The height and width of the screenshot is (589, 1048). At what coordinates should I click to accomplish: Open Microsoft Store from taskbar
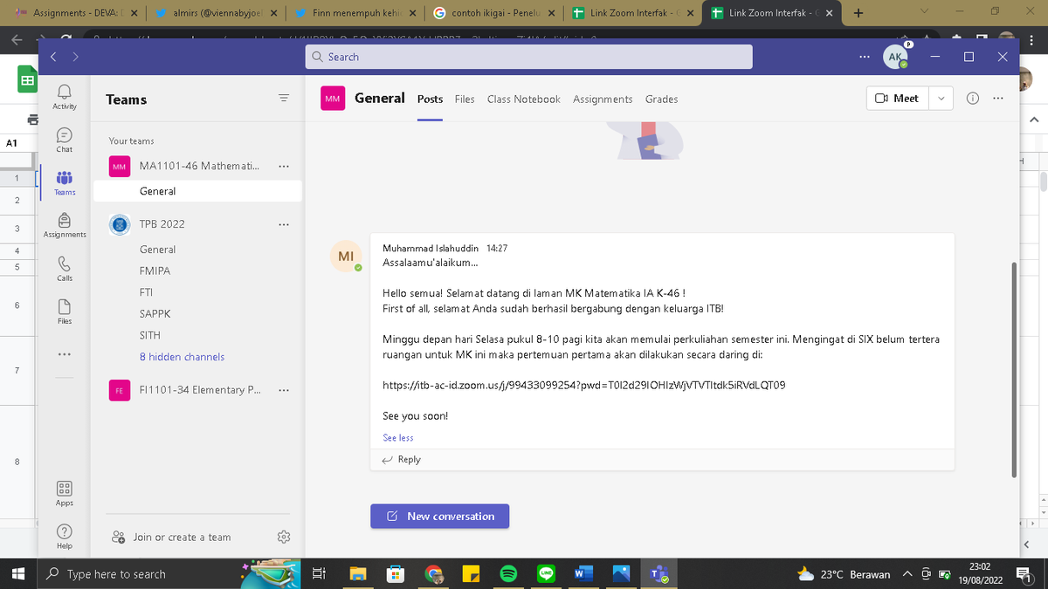coord(396,574)
